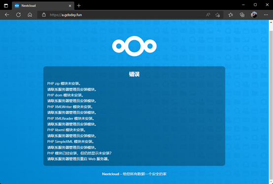
Task: Add this page to favorites star icon
Action: point(217,15)
